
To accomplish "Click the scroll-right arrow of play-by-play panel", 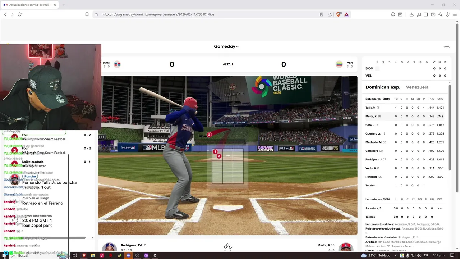I will coord(92,238).
